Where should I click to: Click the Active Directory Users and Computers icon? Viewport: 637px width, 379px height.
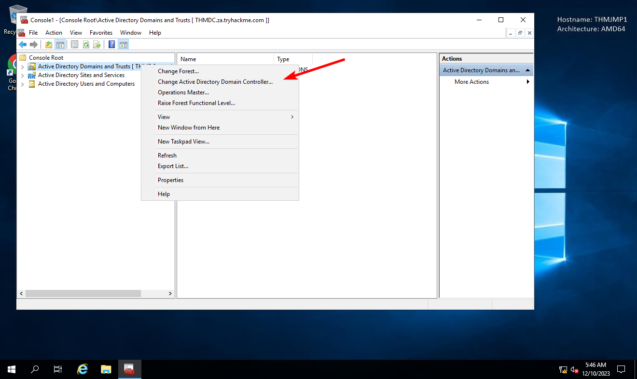tap(32, 84)
